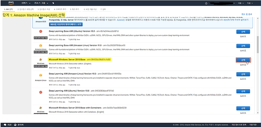
Task: Open 의견 feedback speech-bubble icon
Action: point(5,125)
